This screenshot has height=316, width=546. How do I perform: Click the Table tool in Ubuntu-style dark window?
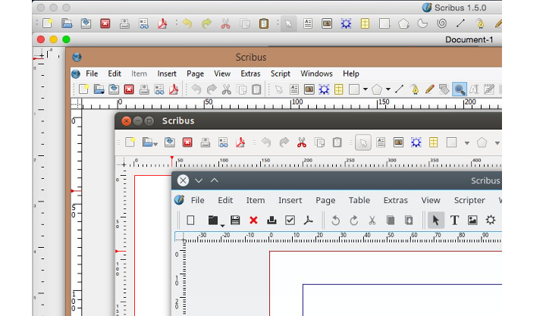click(x=433, y=142)
